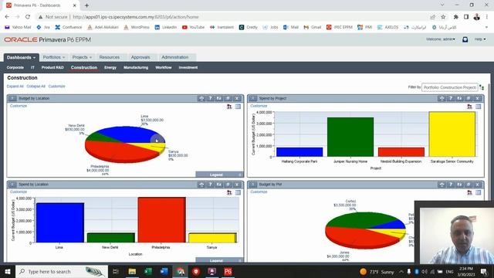The width and height of the screenshot is (494, 278).
Task: Open the Resources tab
Action: point(110,57)
